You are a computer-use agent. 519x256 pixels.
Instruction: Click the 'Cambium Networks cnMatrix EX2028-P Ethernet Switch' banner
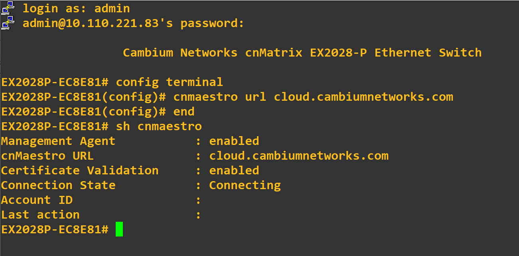click(x=302, y=53)
